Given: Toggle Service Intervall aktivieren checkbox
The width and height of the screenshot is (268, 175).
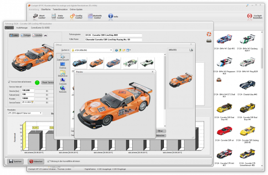Looking at the screenshot, I should tap(9, 82).
